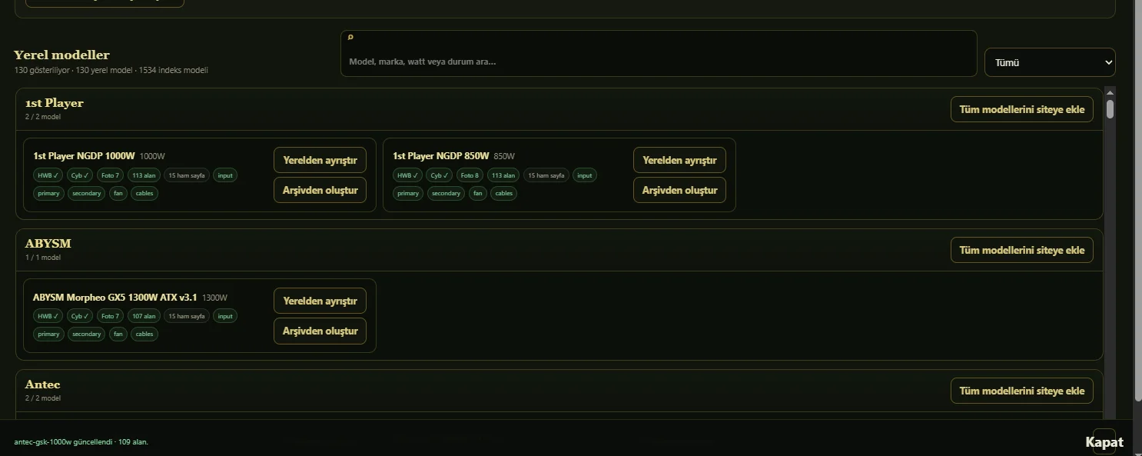
Task: Click the cables tag on NGDP 850W
Action: tap(504, 193)
